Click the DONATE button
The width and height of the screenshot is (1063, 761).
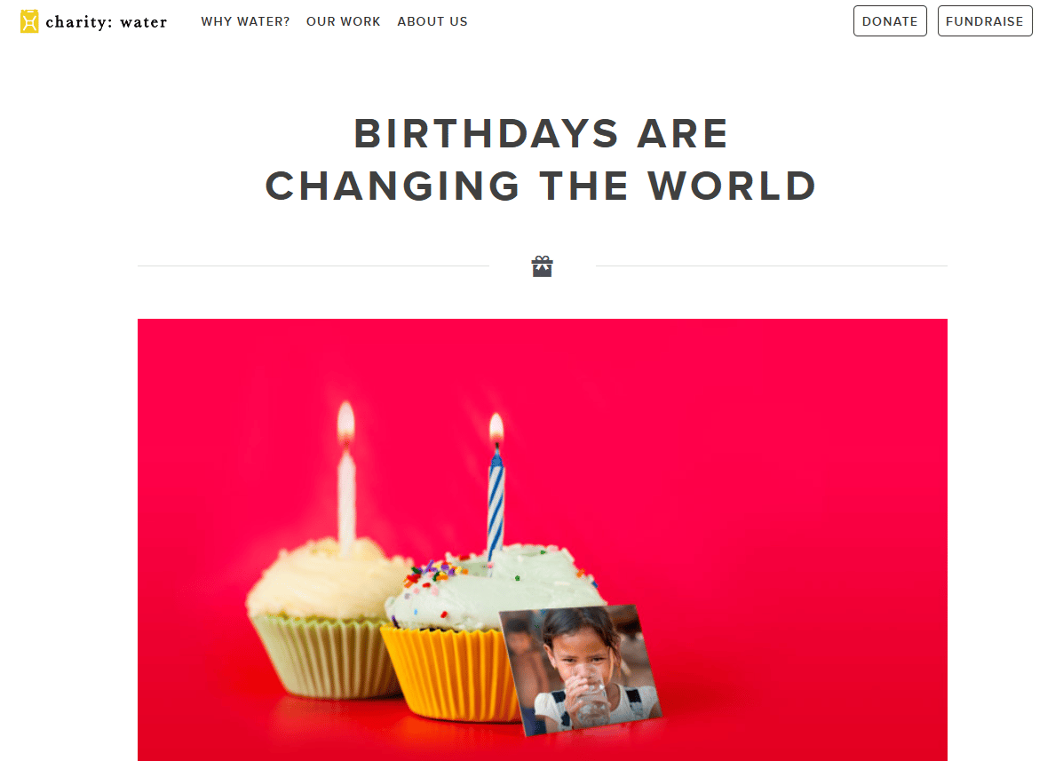890,21
